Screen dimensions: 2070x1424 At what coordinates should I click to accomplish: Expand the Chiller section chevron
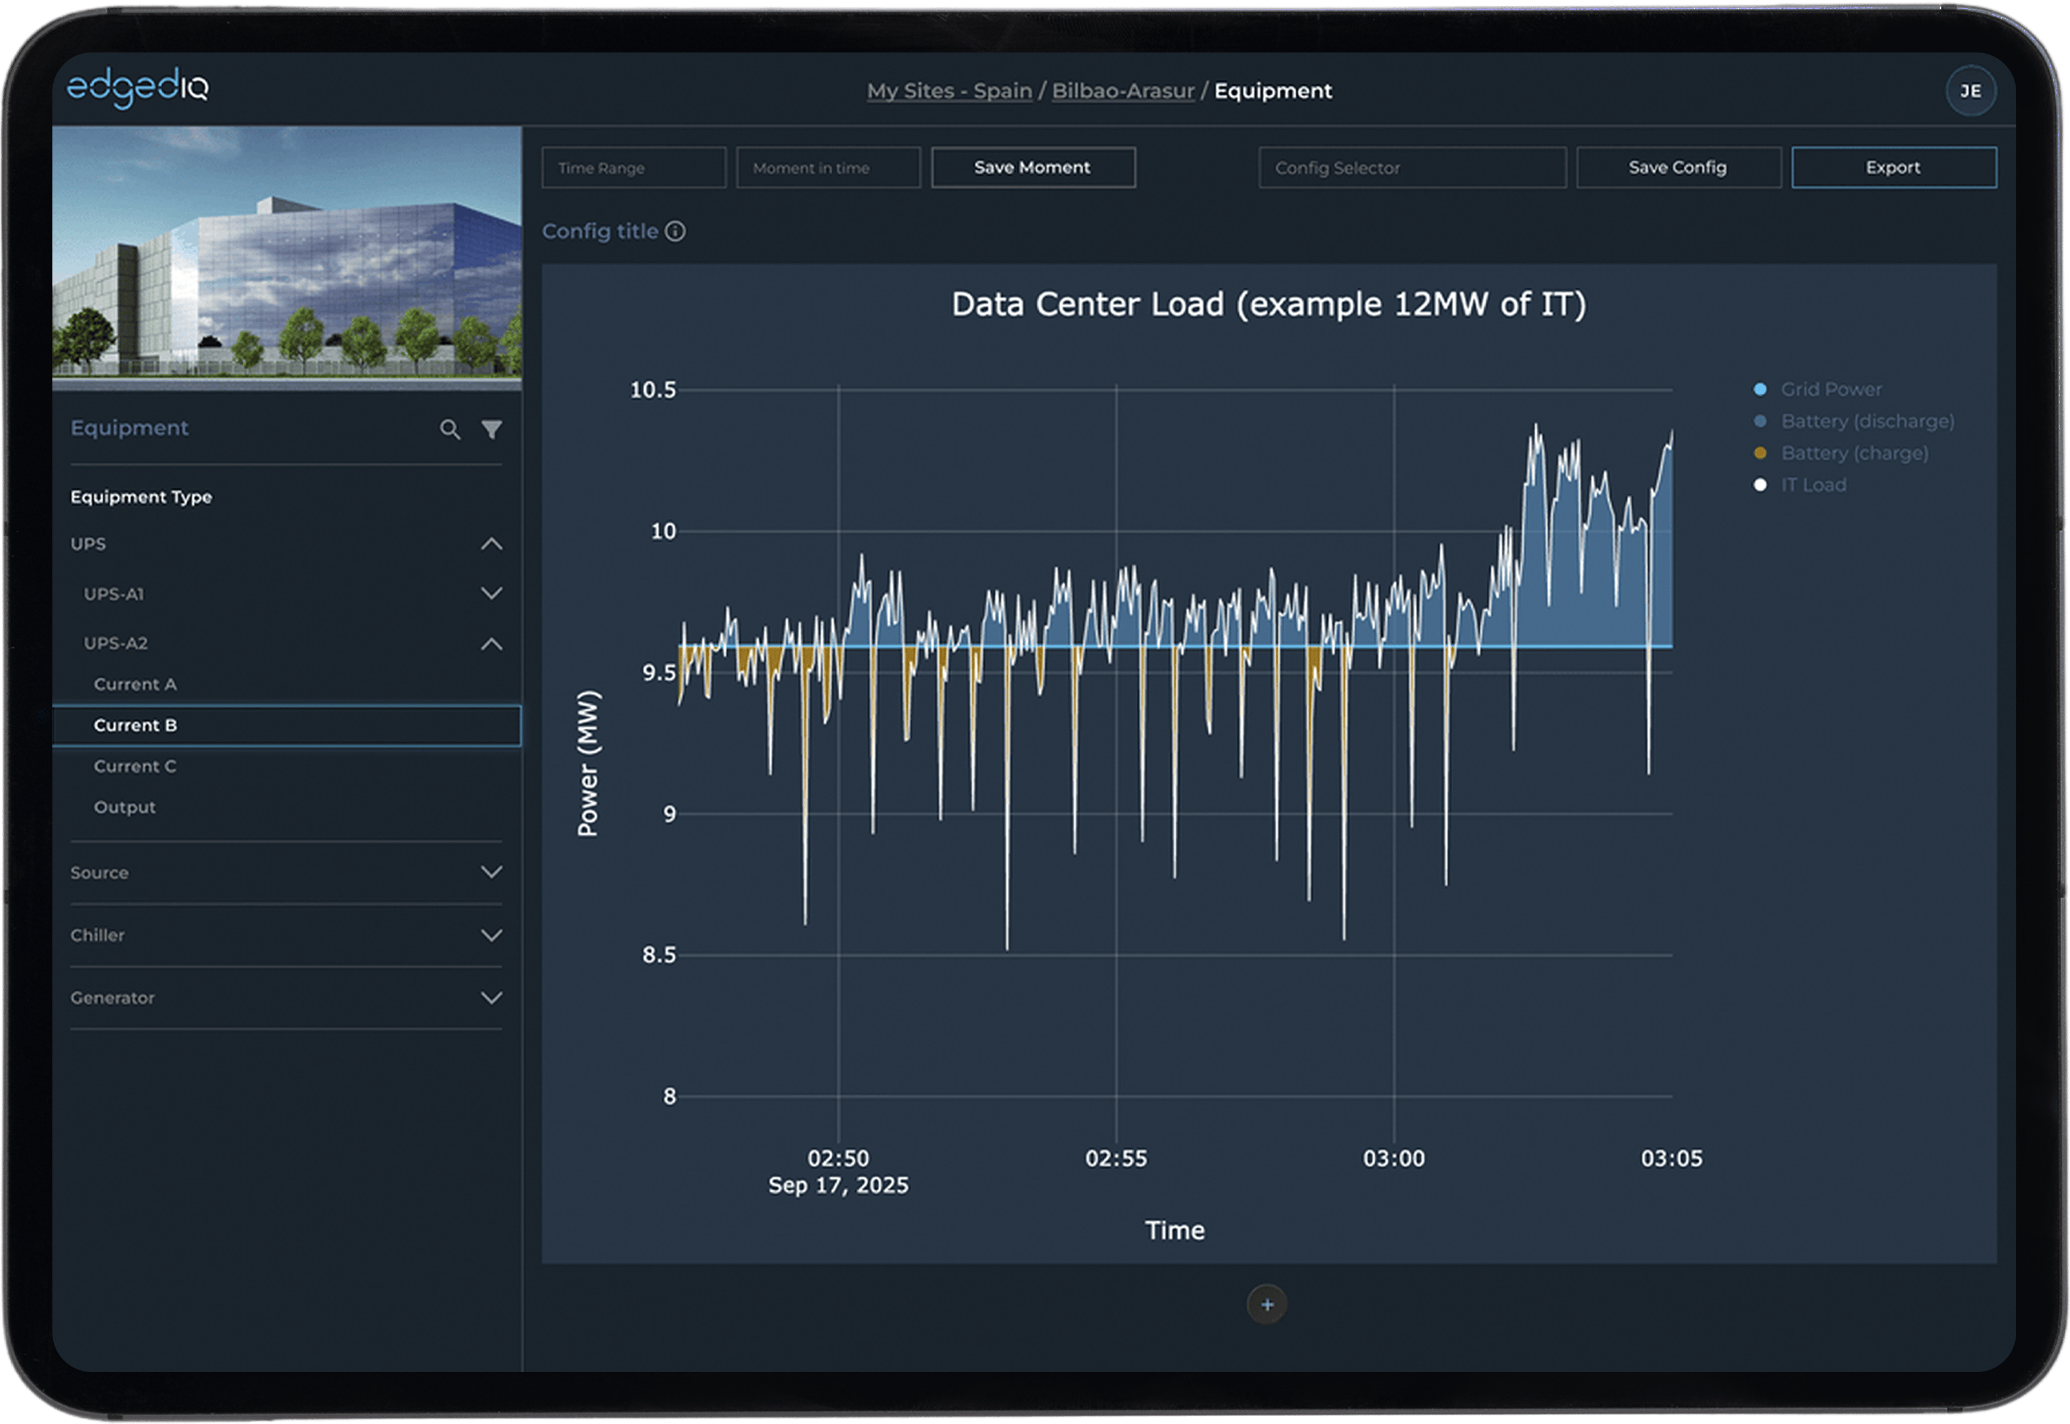coord(492,936)
